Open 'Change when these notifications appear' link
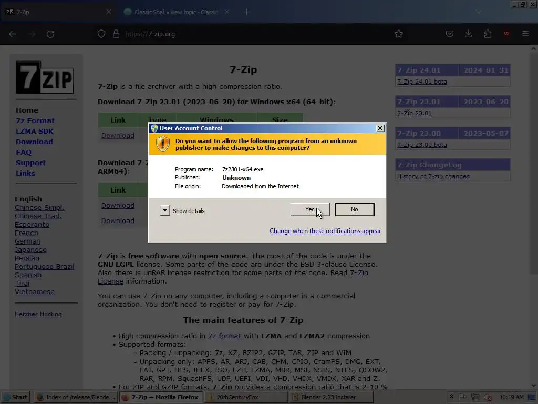Screen dimensions: 538x404 (x=325, y=231)
